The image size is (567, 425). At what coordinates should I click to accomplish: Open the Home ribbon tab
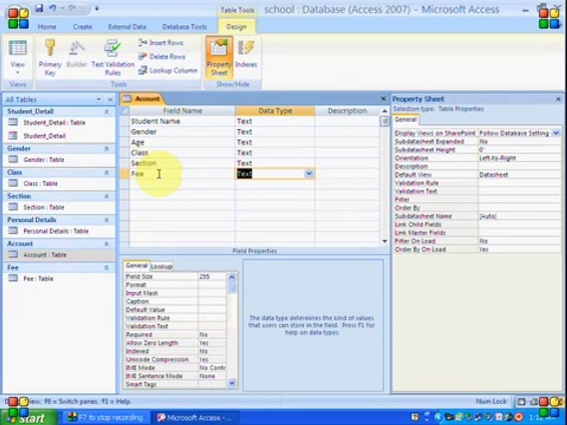coord(47,27)
